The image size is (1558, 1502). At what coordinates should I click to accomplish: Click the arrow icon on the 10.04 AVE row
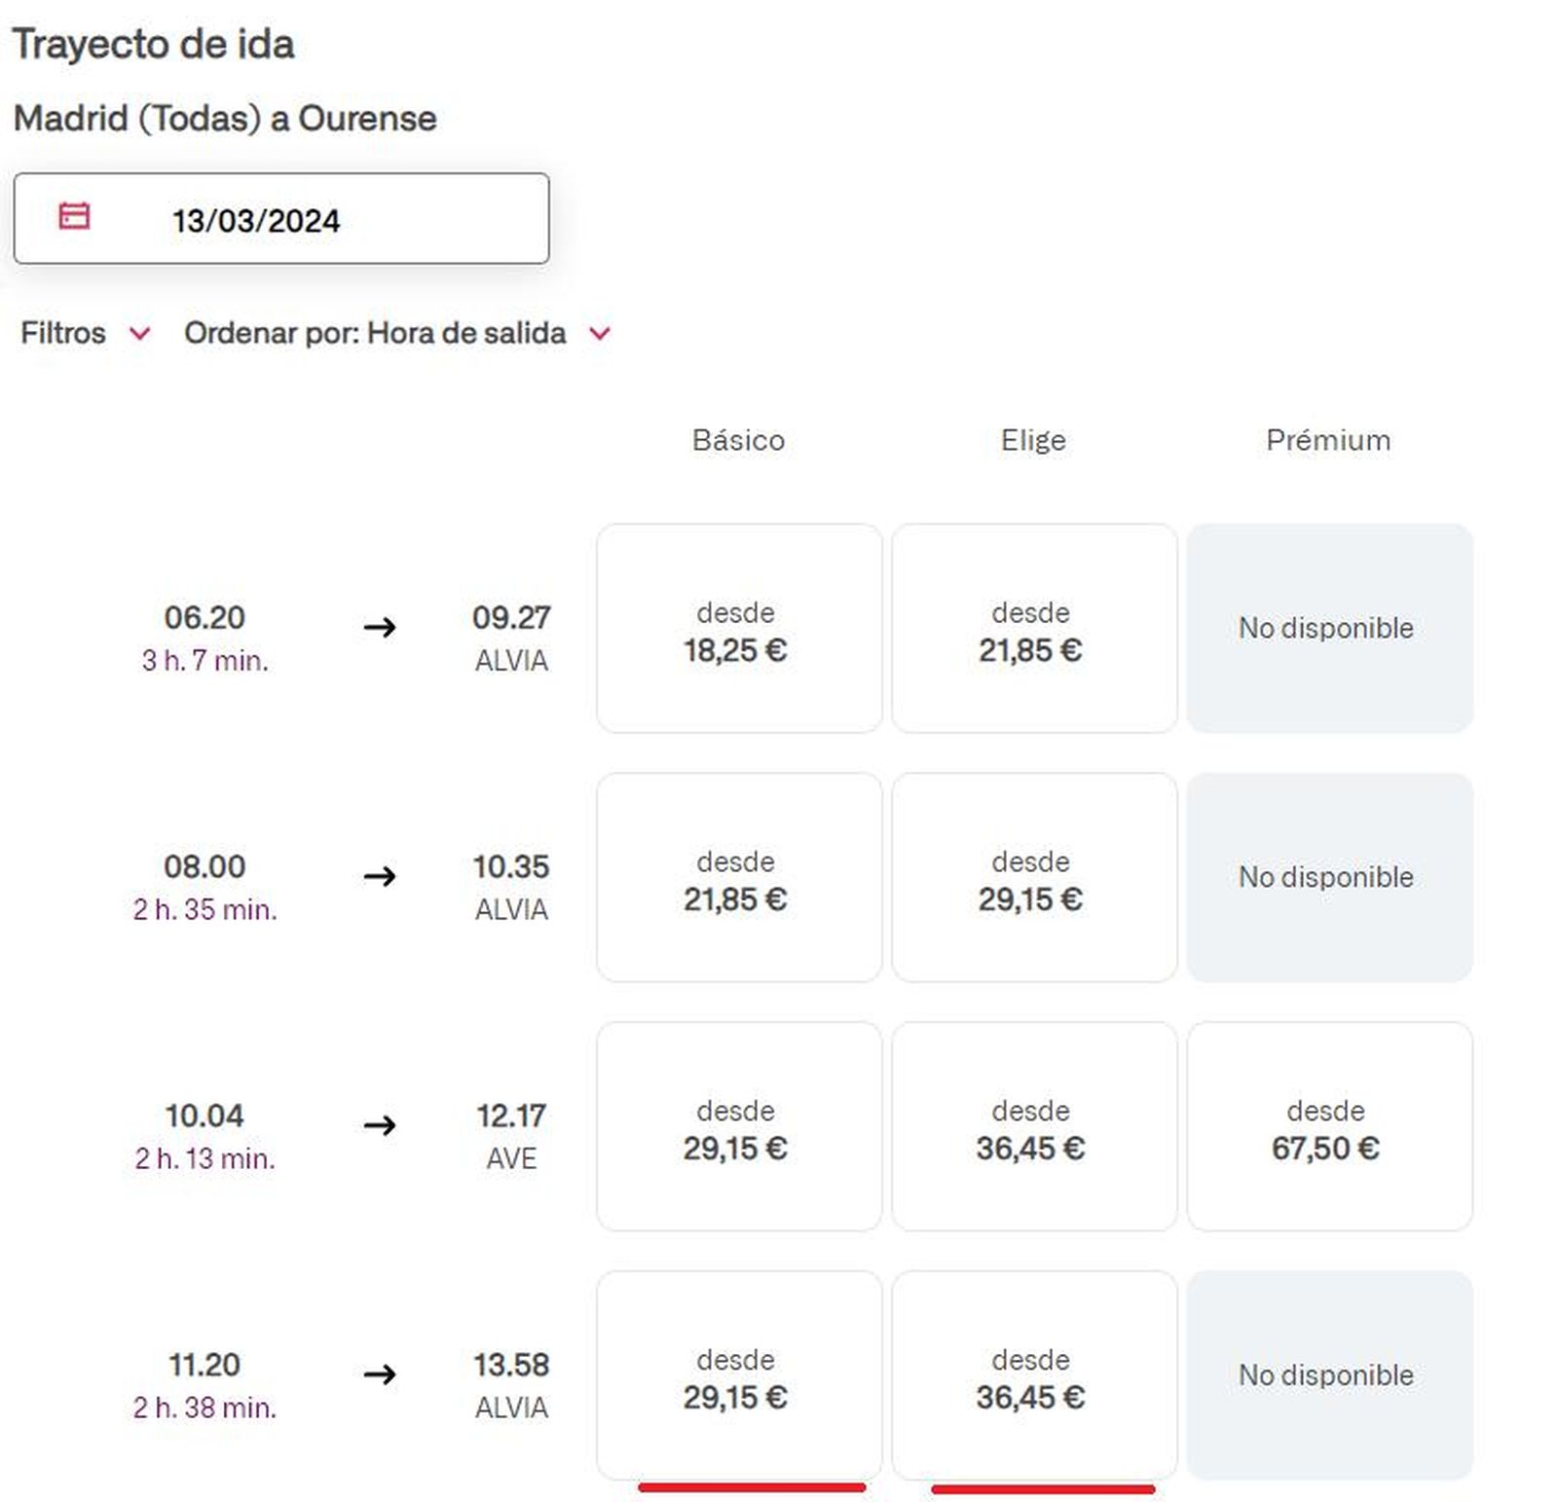click(x=380, y=1127)
